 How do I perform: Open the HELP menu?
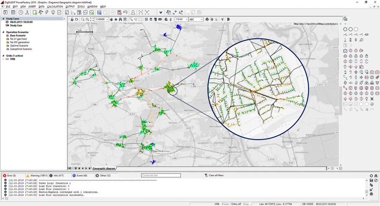click(103, 6)
